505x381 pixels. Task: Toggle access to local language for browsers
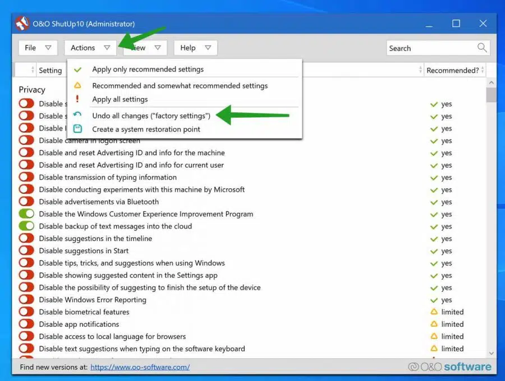(26, 336)
